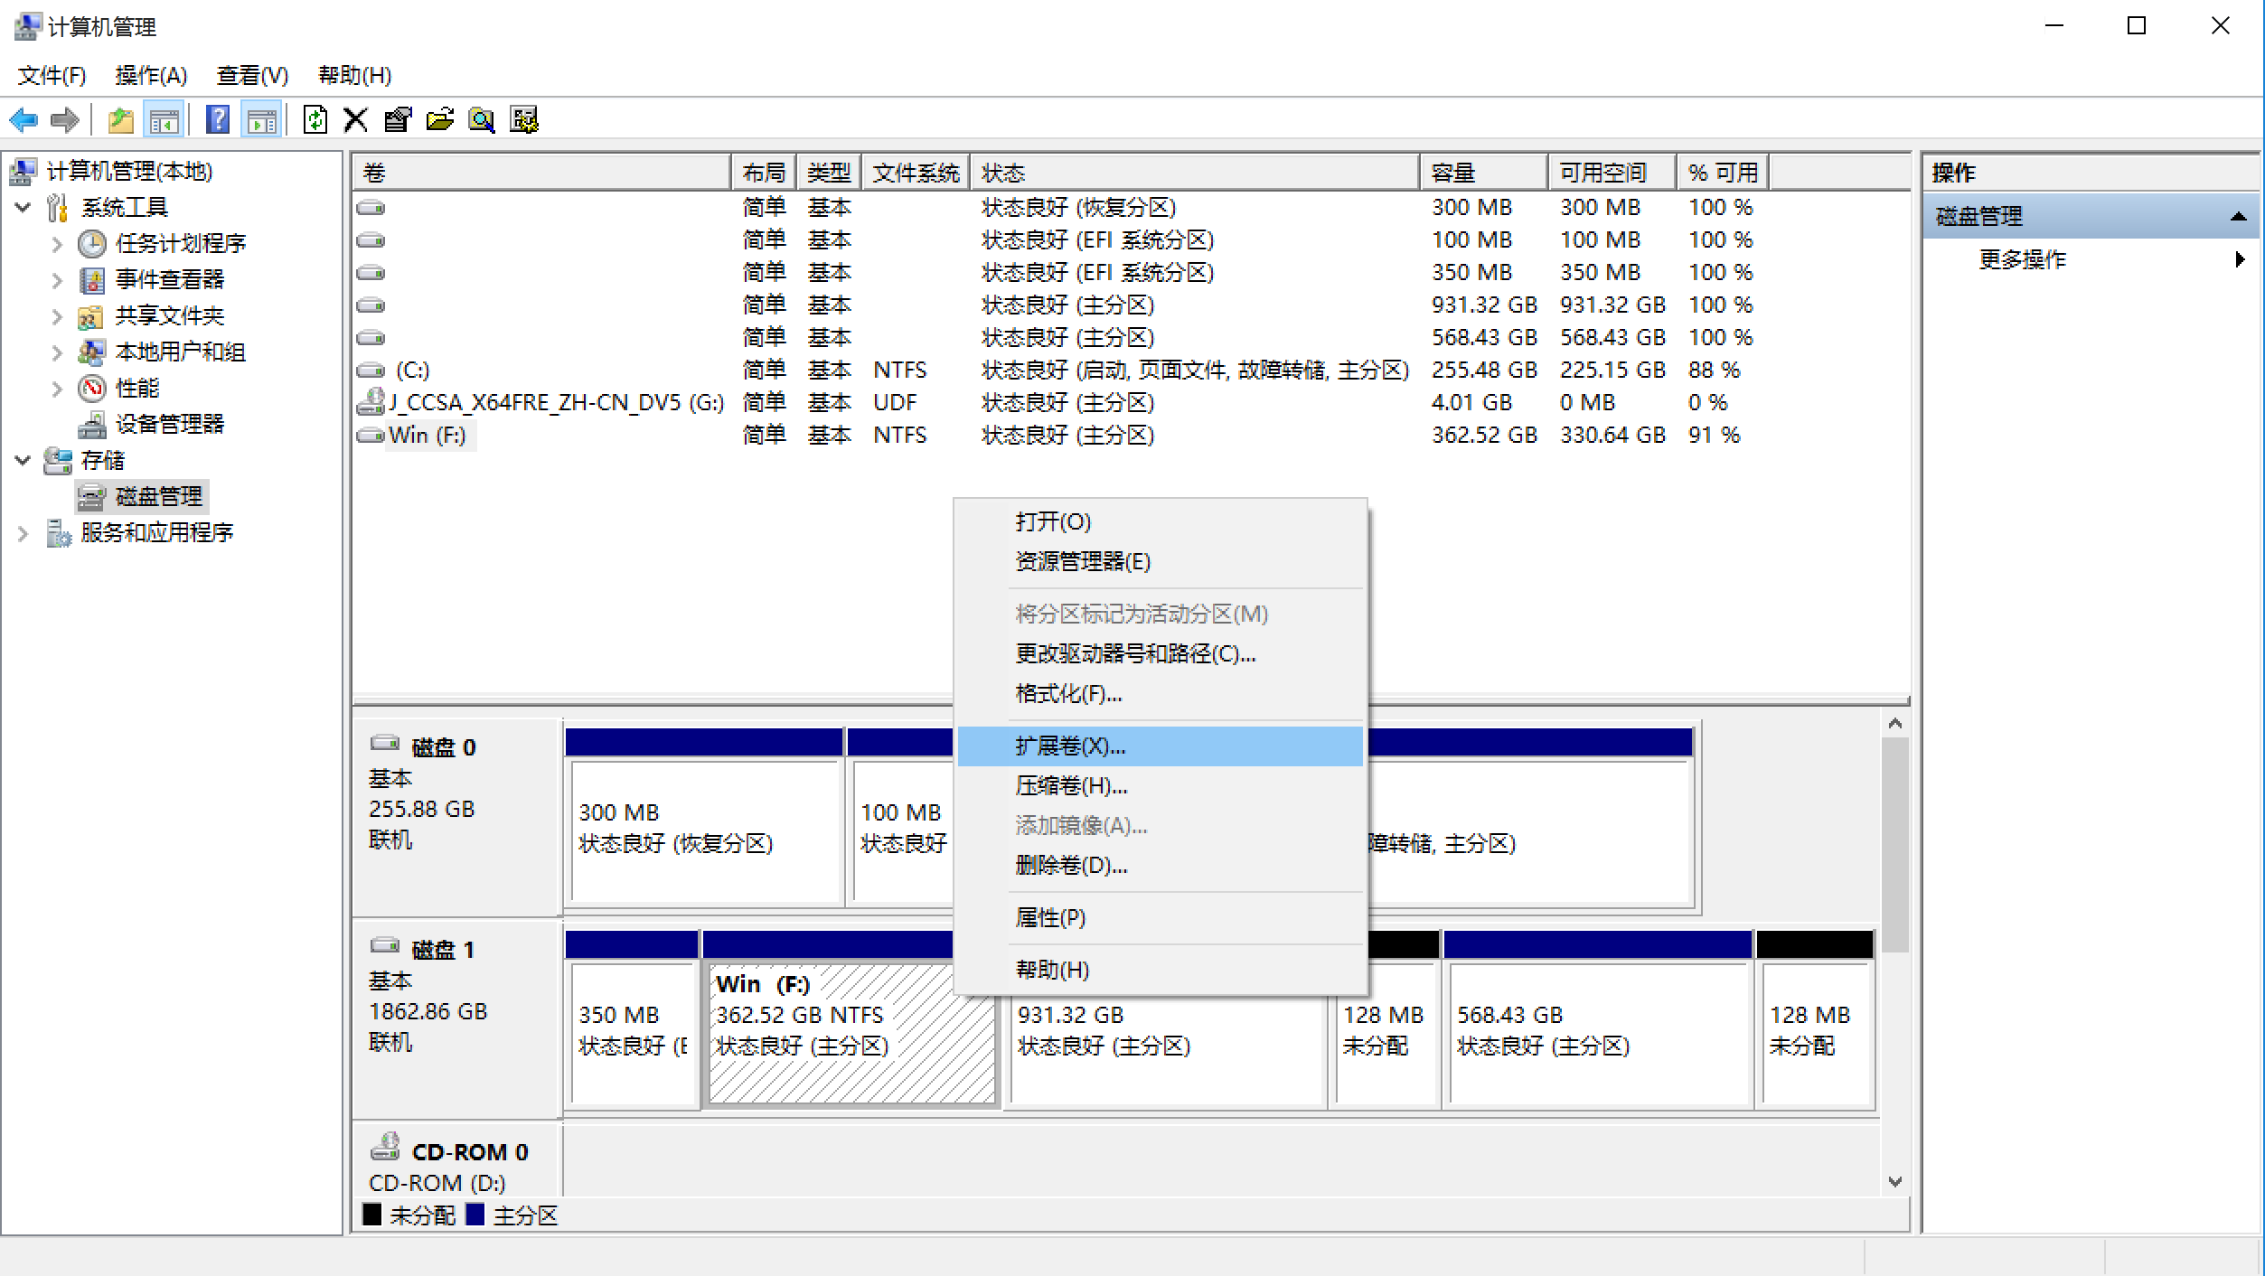The width and height of the screenshot is (2265, 1276).
Task: Choose 打开(O) in context menu
Action: click(1160, 521)
